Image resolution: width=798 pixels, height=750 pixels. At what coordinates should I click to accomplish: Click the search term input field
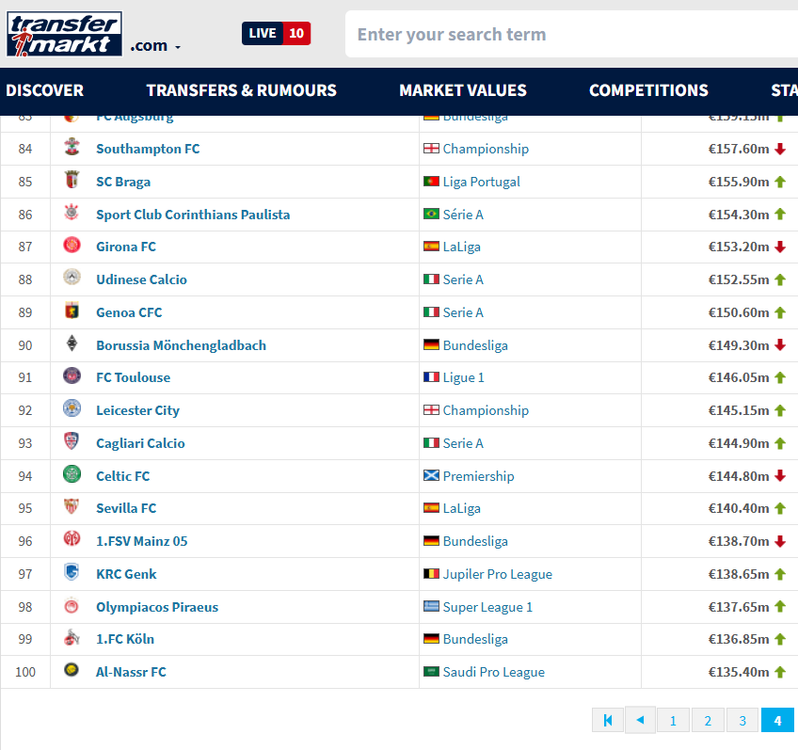(x=565, y=35)
